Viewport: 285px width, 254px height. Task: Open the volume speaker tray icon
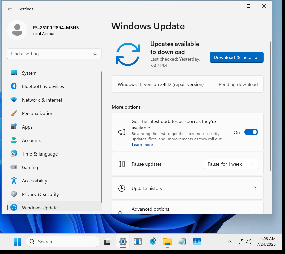coord(249,242)
